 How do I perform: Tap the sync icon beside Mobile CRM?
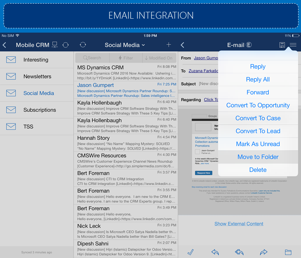65,45
